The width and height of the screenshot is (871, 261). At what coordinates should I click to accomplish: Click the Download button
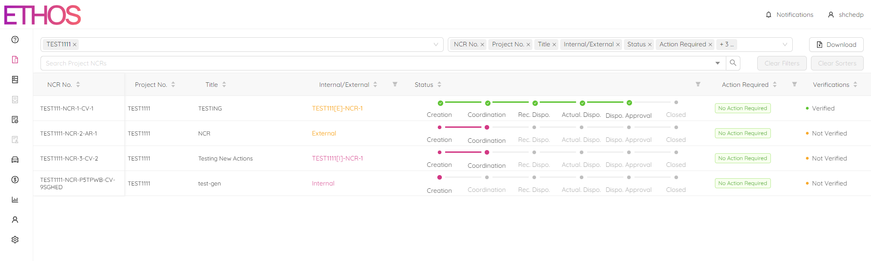[836, 45]
